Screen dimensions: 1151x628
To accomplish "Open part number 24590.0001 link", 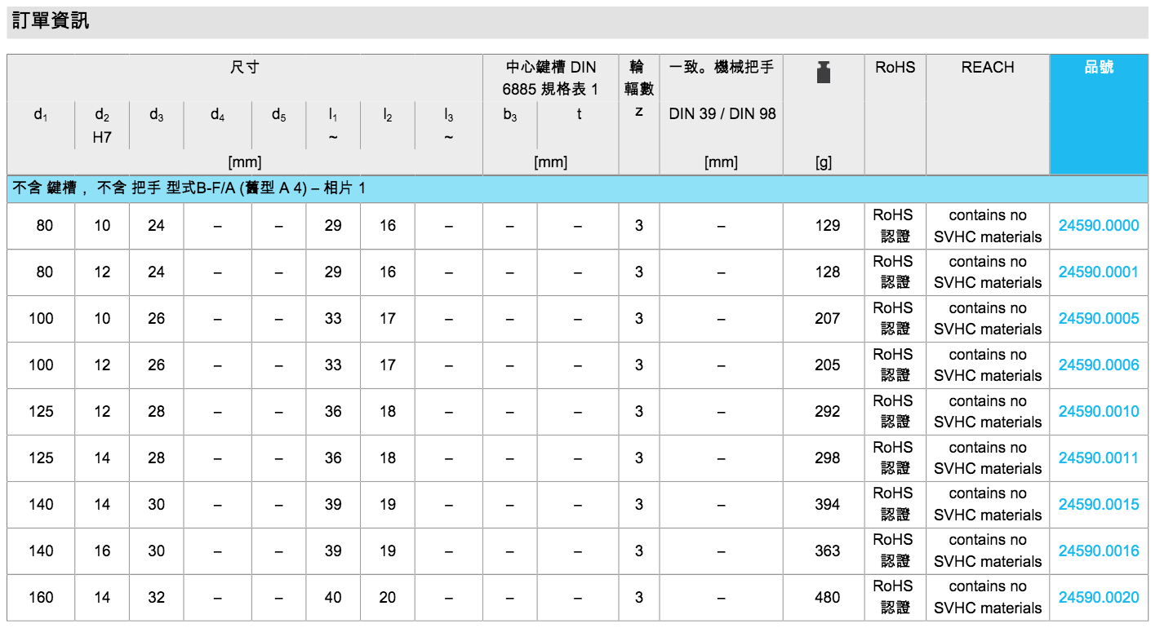I will (x=1098, y=272).
